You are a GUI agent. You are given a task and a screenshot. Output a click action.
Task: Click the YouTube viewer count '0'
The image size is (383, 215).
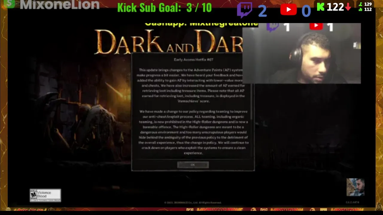pos(306,11)
